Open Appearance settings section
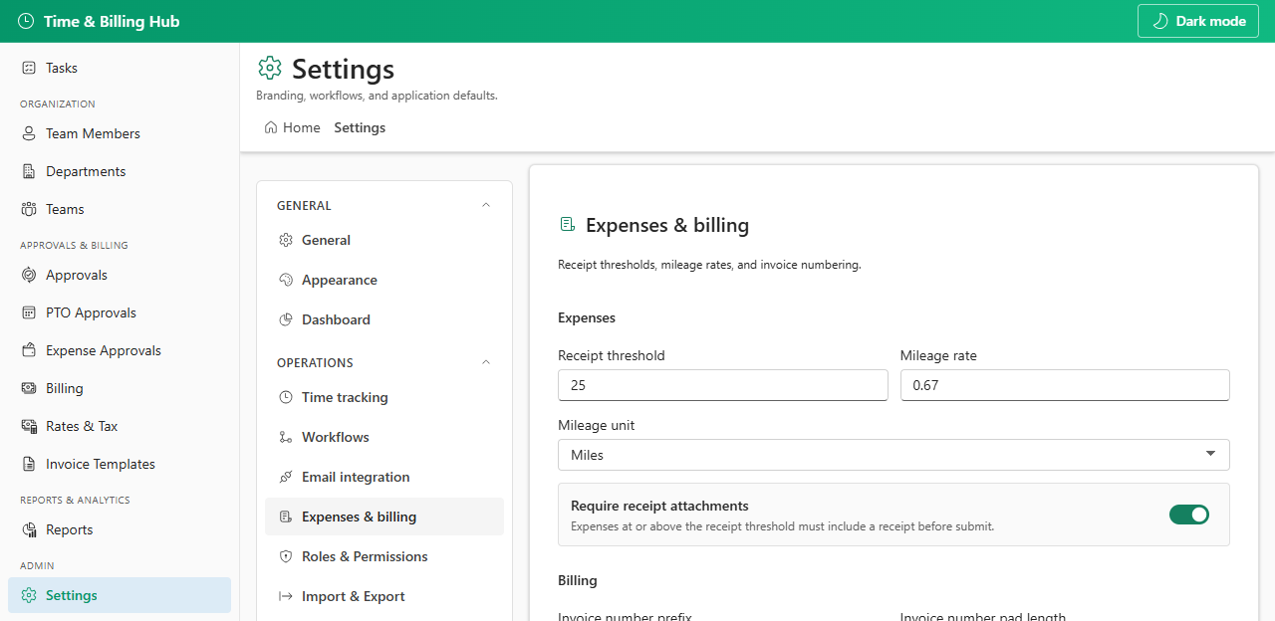The image size is (1275, 621). coord(384,280)
